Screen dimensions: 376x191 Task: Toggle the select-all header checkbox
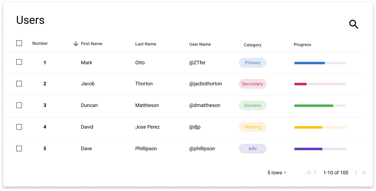tap(19, 43)
